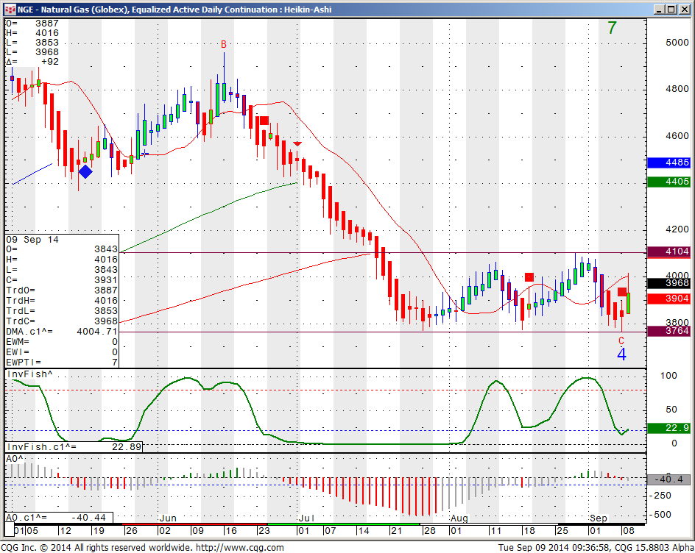Open the chart window system menu icon

point(9,9)
